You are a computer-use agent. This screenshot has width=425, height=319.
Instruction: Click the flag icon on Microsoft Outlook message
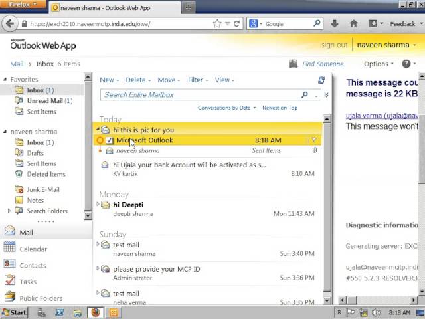[x=314, y=140]
